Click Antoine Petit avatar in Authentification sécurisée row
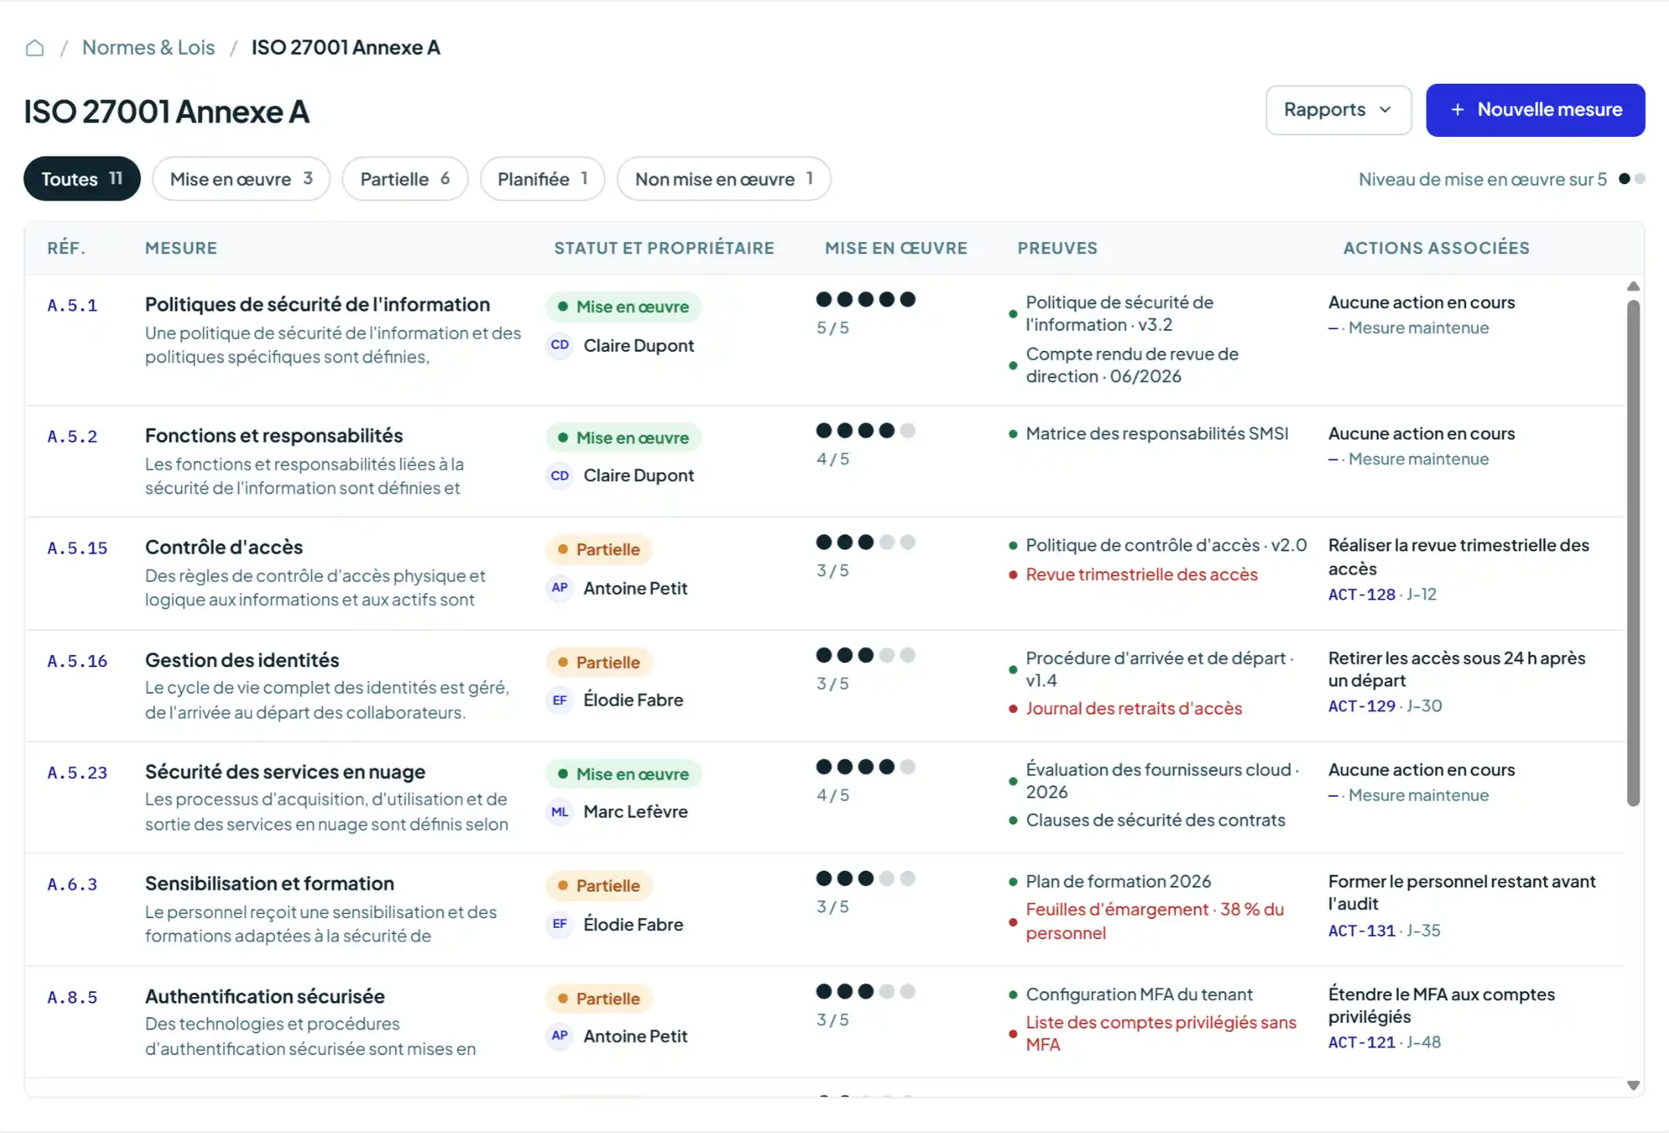 (x=560, y=1036)
